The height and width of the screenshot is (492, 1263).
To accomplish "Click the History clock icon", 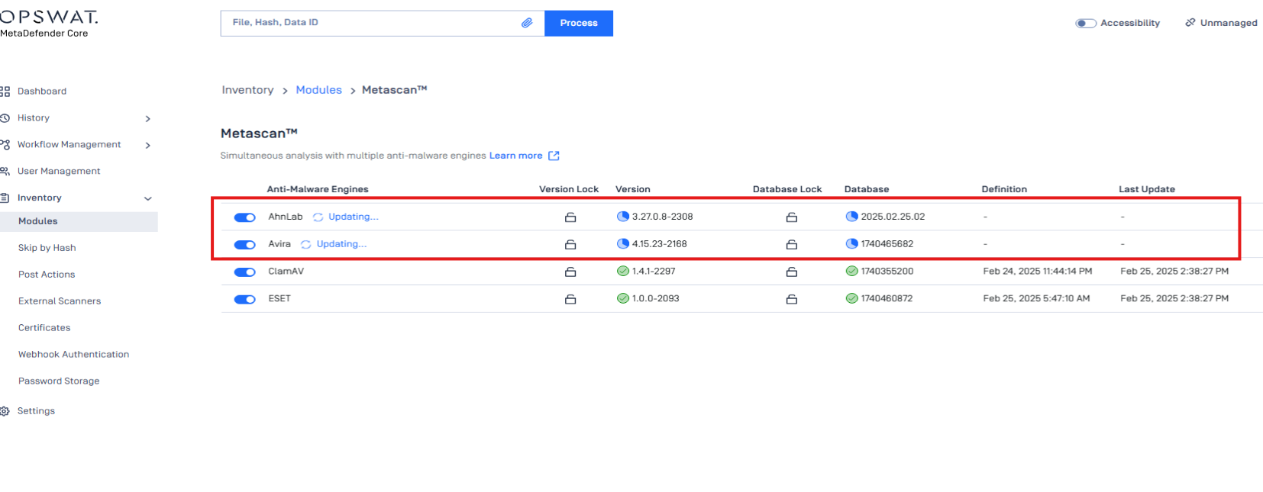I will pos(5,118).
